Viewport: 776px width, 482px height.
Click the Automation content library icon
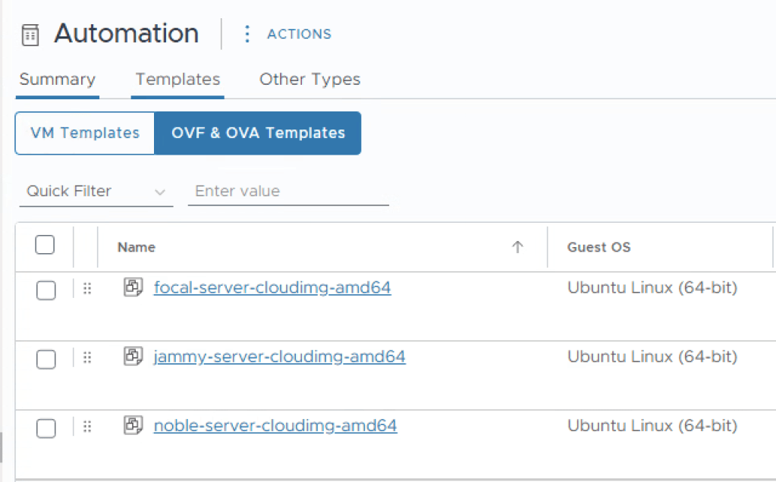click(30, 36)
